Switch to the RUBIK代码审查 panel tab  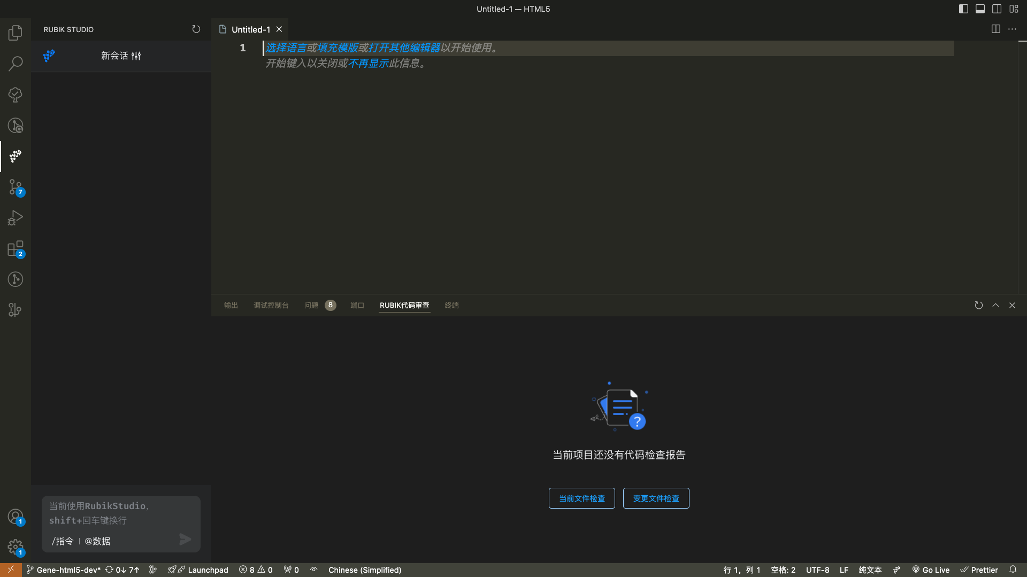click(x=404, y=305)
